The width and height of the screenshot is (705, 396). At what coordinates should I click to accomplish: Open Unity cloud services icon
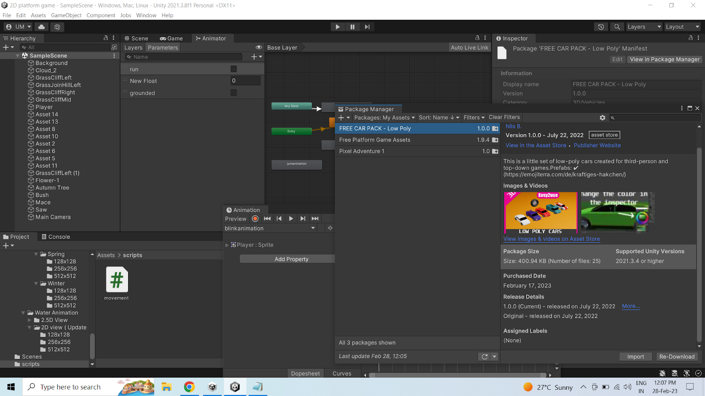(x=41, y=27)
